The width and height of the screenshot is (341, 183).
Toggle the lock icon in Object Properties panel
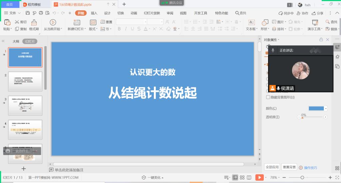coord(321,40)
